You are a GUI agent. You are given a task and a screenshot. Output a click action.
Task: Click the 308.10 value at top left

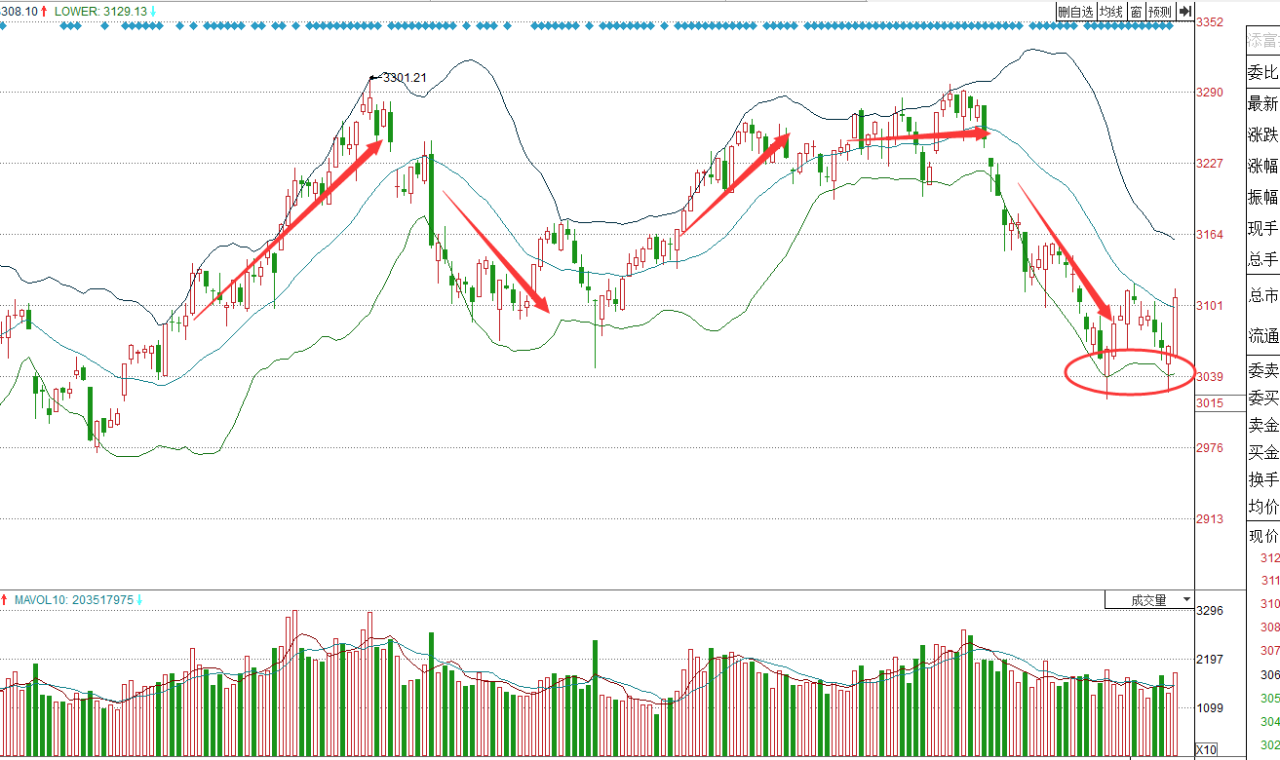[19, 11]
